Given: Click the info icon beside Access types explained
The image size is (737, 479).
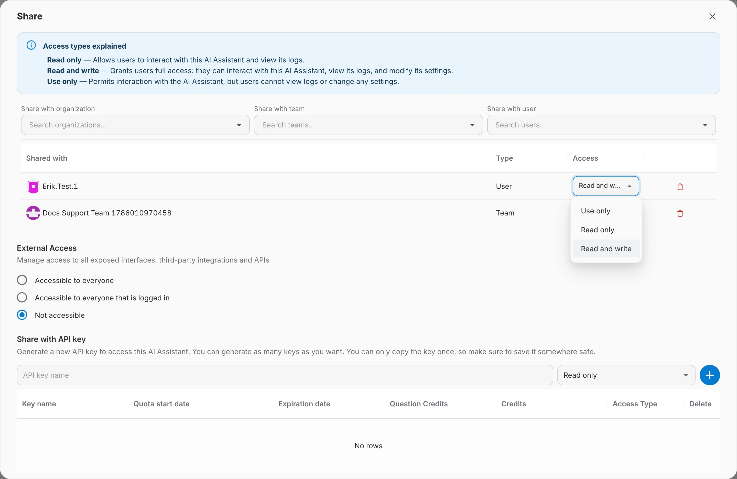Looking at the screenshot, I should (31, 45).
